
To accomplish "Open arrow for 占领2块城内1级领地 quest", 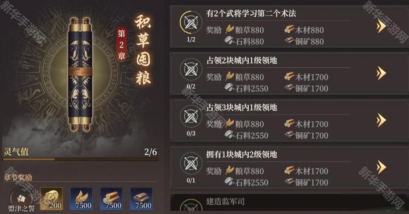I will [x=381, y=73].
